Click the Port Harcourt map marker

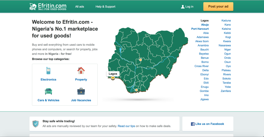pos(136,90)
